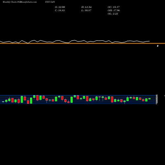
Task: Click the 'Monthly Charts INDMunafaSutra.com' title text
Action: click(19, 2)
